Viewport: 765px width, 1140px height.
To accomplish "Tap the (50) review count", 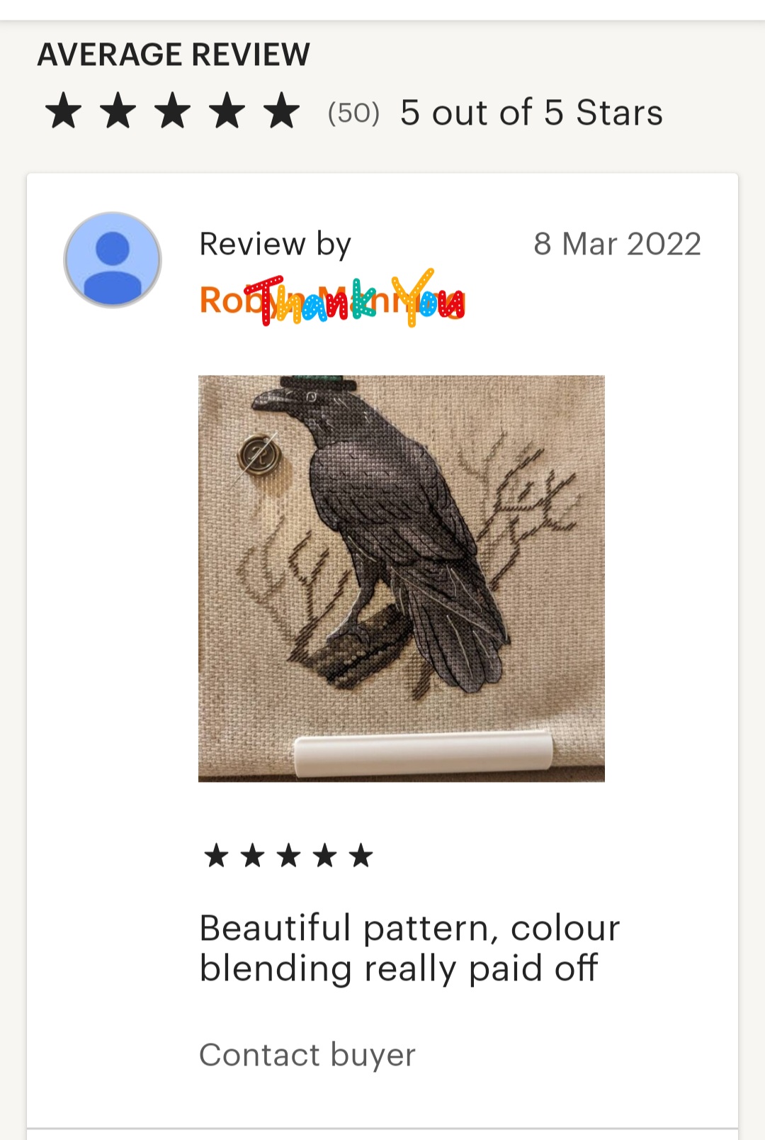I will (353, 113).
